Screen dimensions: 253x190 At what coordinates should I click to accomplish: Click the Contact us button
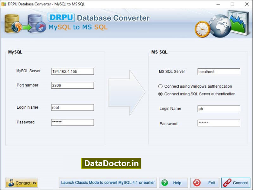[x=21, y=183]
